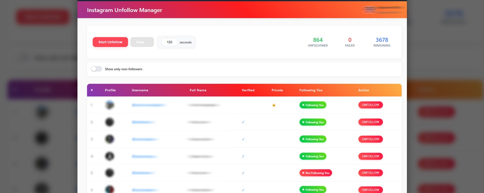Viewport: 484px width, 193px height.
Task: Select the 0 Failed counter
Action: (350, 42)
